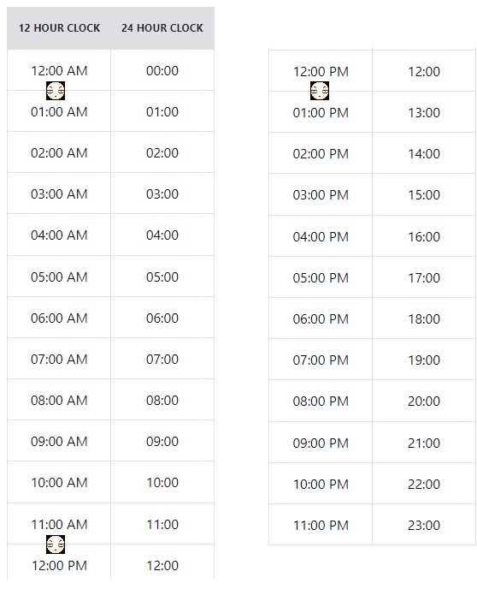The height and width of the screenshot is (601, 477).
Task: Click the 13:00 cell
Action: pos(424,112)
